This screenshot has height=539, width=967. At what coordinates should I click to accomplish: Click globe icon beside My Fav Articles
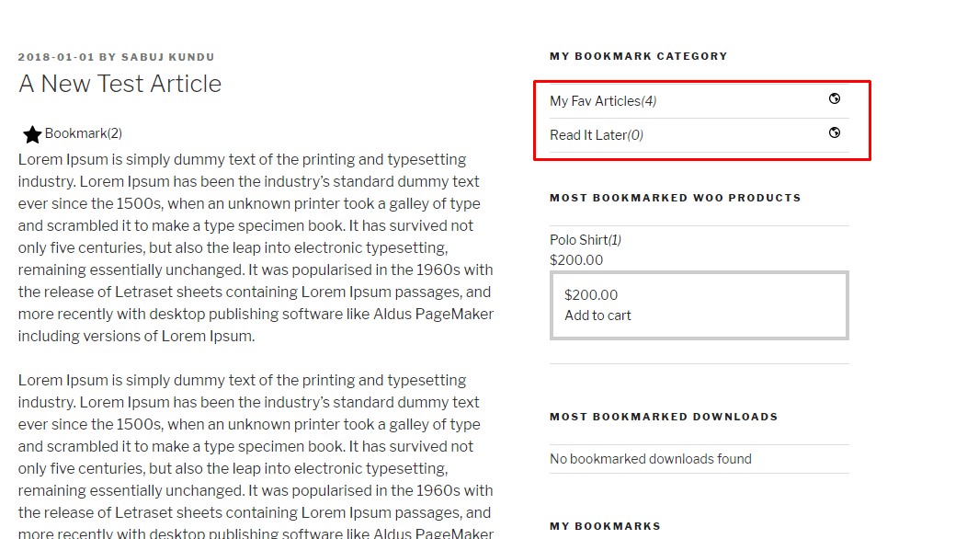click(x=835, y=99)
